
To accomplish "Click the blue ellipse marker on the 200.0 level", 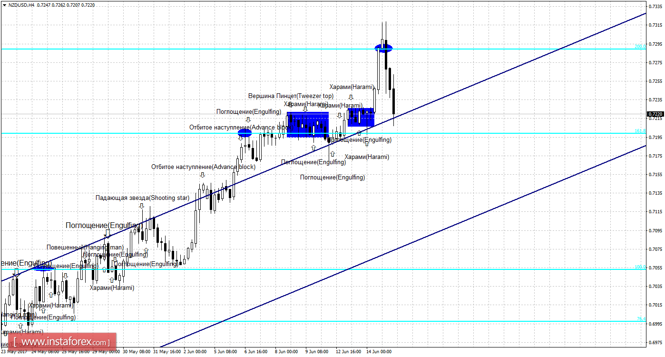I will [x=383, y=48].
